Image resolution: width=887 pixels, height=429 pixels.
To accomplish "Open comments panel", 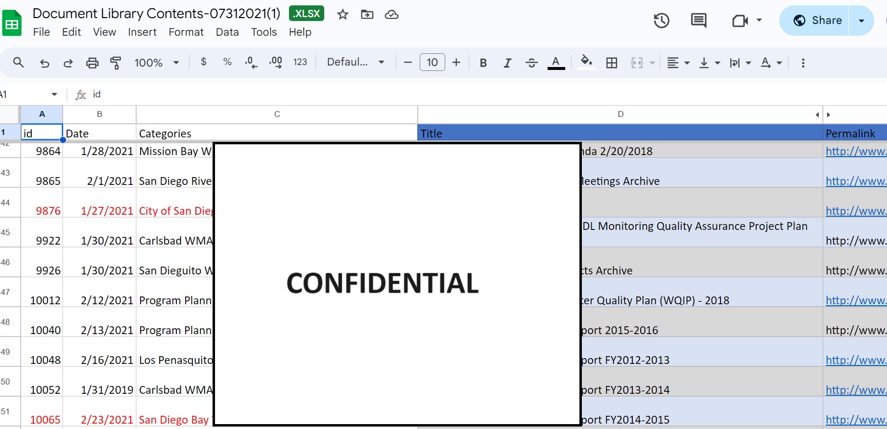I will (x=698, y=21).
